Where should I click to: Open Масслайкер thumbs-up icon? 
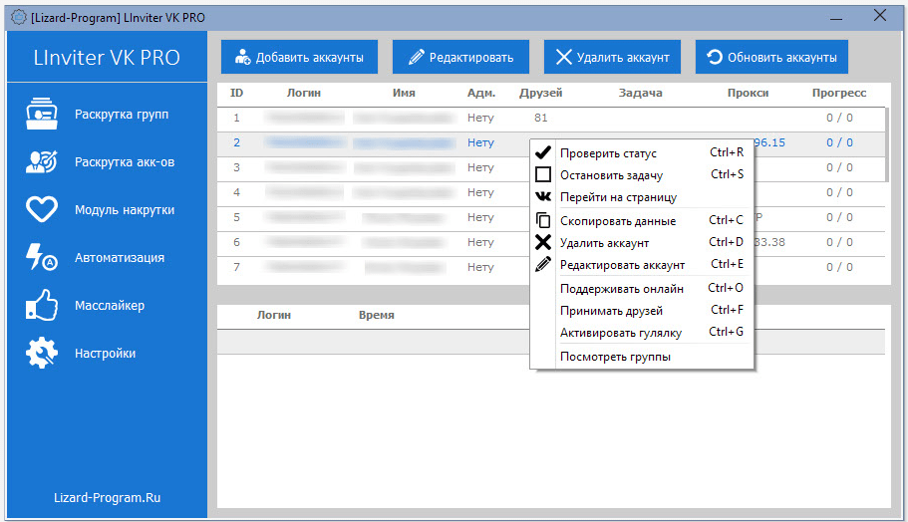tap(41, 305)
